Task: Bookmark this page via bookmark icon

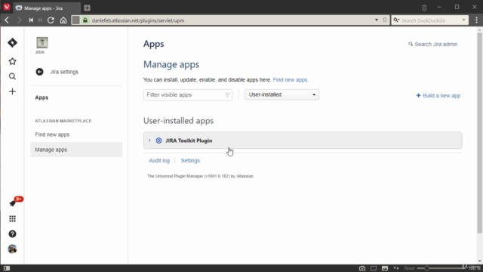Action: tap(385, 20)
